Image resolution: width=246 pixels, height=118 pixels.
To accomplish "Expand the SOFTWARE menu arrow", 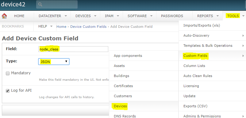I will click(x=152, y=16).
